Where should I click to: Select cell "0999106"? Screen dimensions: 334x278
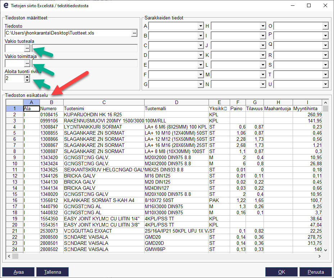(51, 121)
